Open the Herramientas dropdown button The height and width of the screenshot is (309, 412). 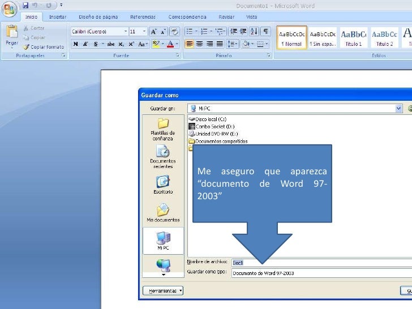pyautogui.click(x=163, y=291)
